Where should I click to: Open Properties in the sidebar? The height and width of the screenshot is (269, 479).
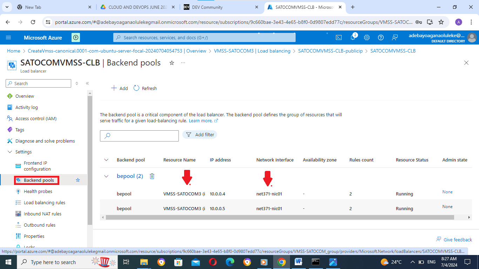click(x=34, y=236)
